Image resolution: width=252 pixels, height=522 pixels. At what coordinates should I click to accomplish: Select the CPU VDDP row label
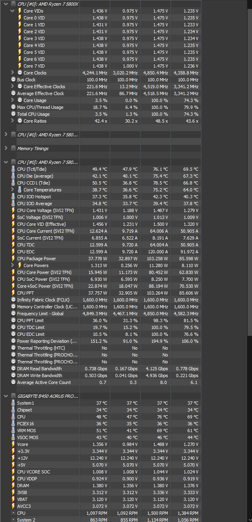coord(27,479)
